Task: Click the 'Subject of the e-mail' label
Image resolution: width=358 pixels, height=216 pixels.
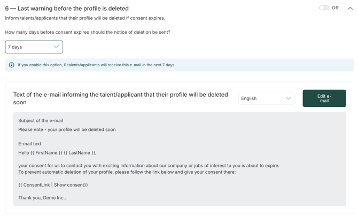Action: click(41, 121)
